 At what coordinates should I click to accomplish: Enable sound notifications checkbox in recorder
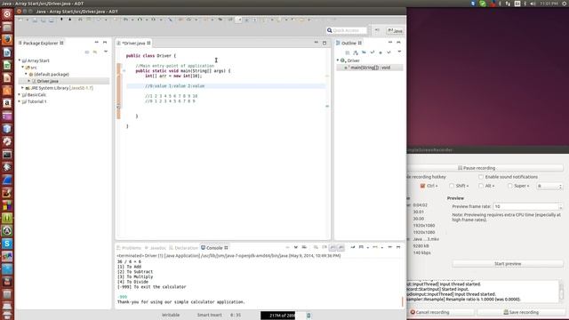pyautogui.click(x=481, y=177)
